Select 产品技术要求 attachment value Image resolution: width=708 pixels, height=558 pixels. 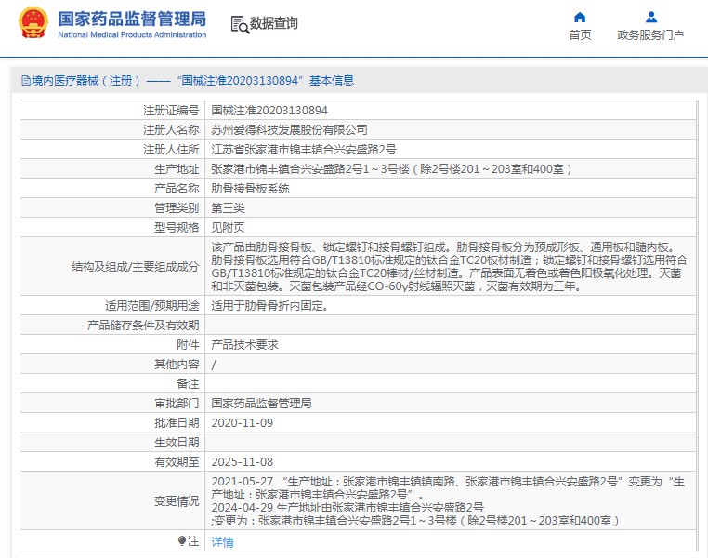(244, 345)
